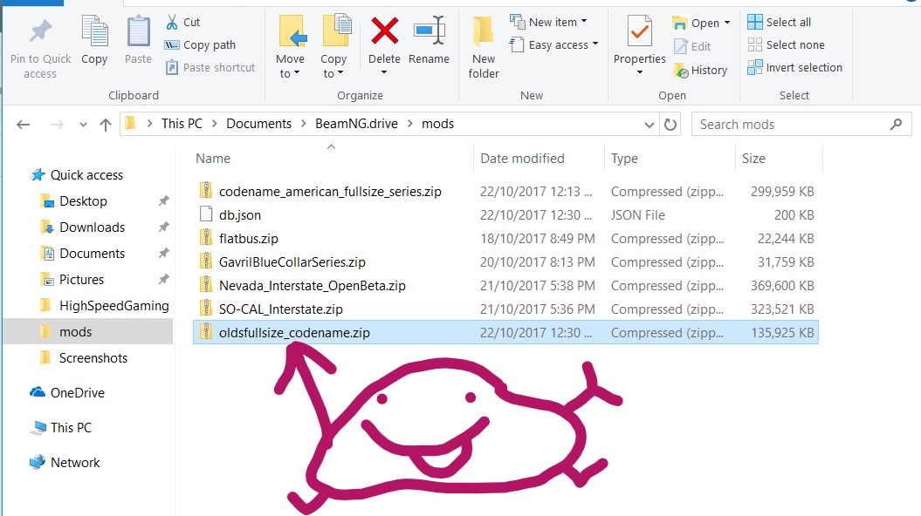Invert the current selection

(x=794, y=67)
